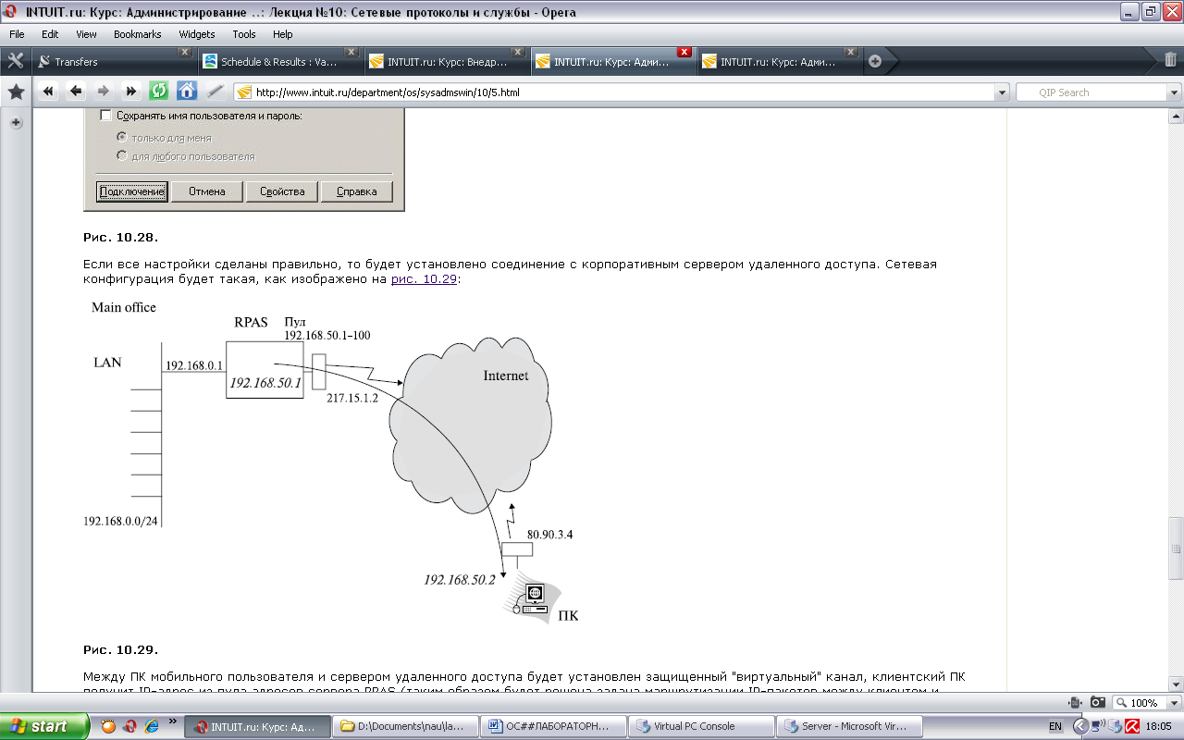Open the Opera panels wrench icon
The image size is (1184, 740).
coord(15,61)
